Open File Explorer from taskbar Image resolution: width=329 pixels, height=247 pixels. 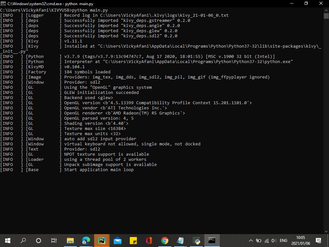70,241
